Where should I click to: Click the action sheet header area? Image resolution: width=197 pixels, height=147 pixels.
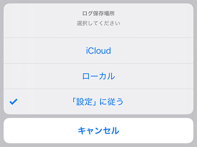pos(98,21)
